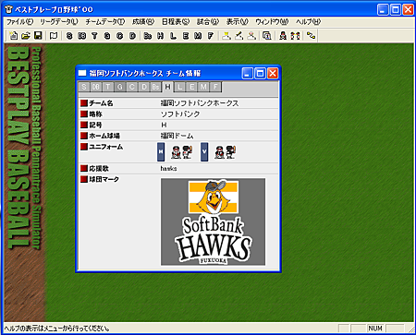Switch to the C team tab

tap(132, 87)
